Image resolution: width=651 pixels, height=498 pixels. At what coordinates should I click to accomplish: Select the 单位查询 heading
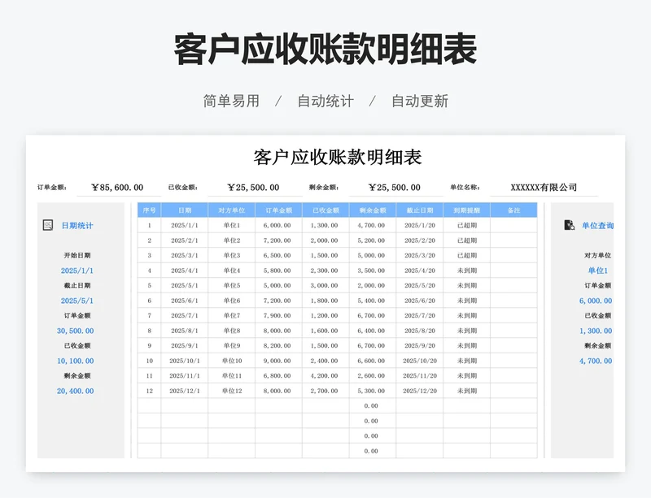click(597, 226)
